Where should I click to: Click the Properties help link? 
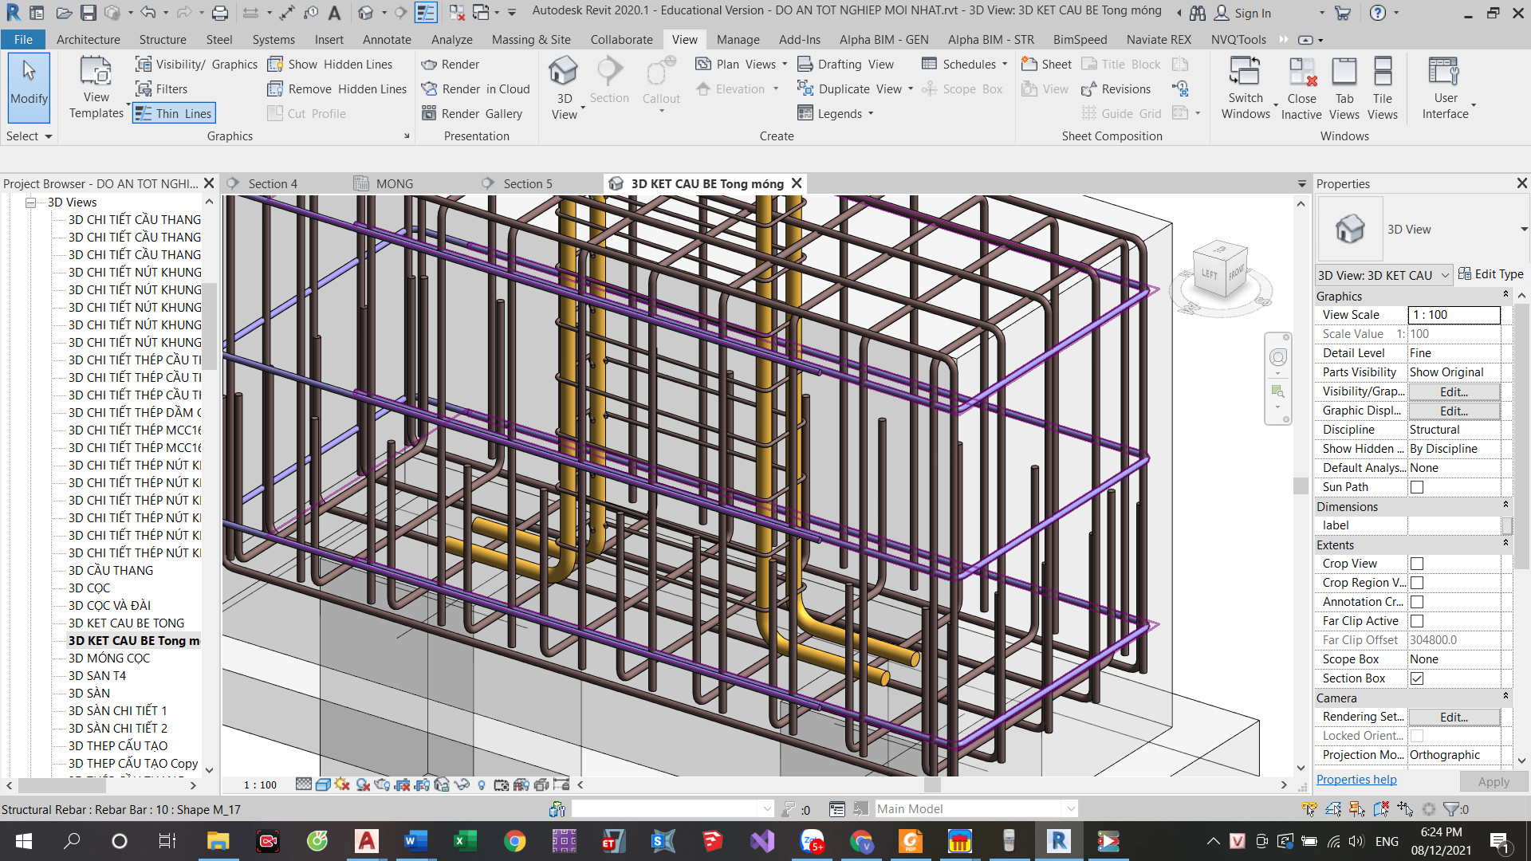click(x=1356, y=780)
